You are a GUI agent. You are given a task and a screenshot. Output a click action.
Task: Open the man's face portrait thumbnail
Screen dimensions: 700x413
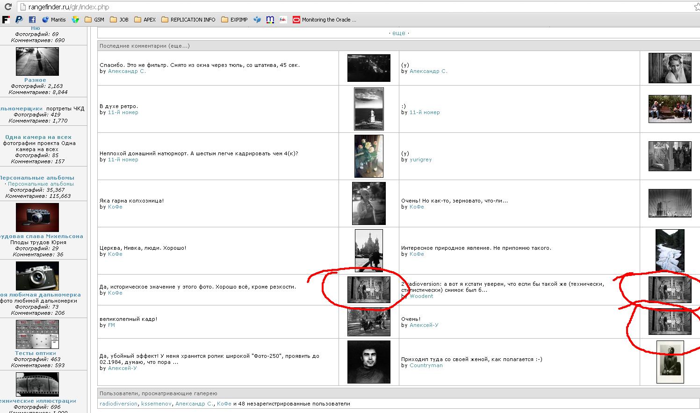(x=368, y=362)
